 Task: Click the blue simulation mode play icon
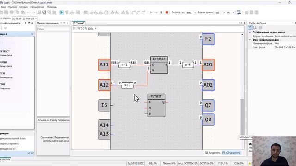pos(62,12)
